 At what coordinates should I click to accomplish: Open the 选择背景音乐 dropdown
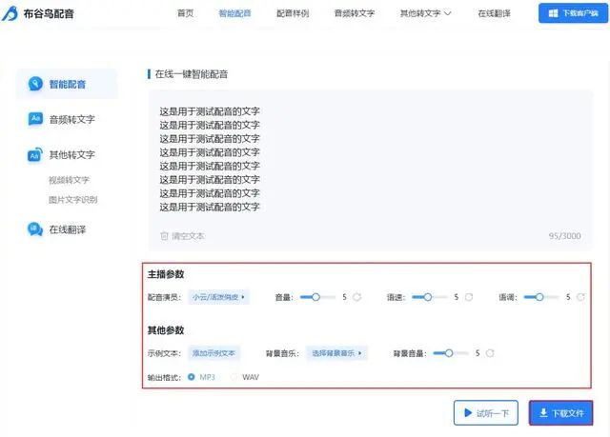[336, 353]
